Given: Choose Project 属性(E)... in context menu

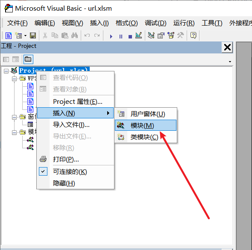Looking at the screenshot, I should [x=75, y=102].
